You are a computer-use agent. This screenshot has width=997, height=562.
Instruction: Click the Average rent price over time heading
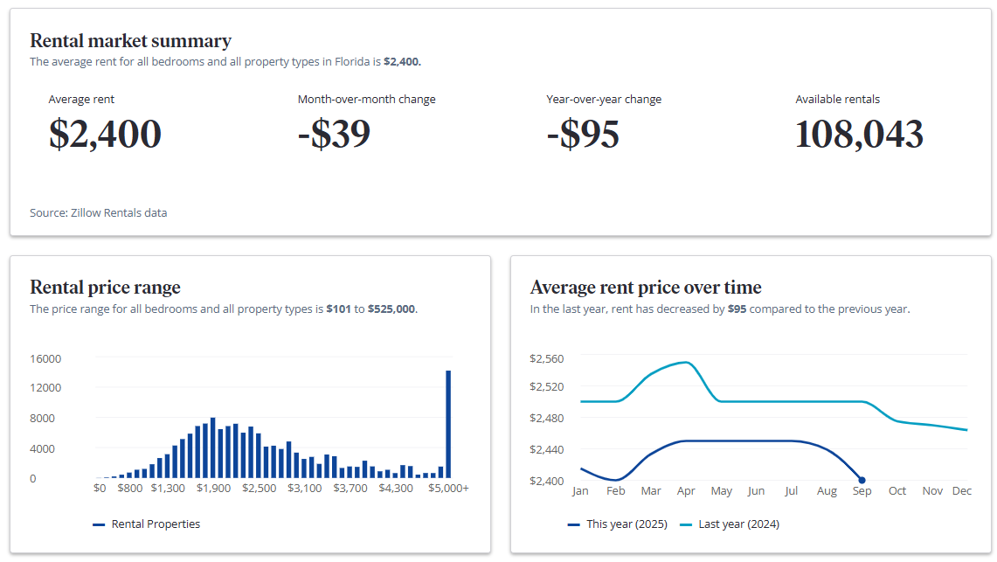(x=646, y=288)
